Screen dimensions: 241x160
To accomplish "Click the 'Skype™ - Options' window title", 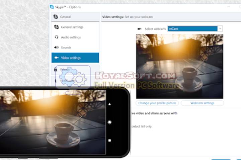I will tap(68, 7).
